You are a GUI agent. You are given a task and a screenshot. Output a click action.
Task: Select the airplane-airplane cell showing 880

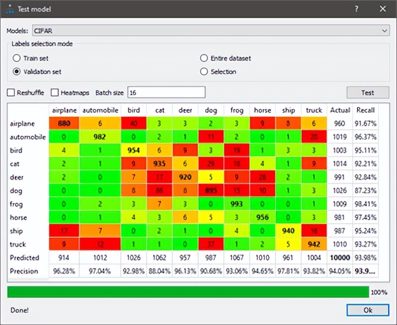coord(64,123)
